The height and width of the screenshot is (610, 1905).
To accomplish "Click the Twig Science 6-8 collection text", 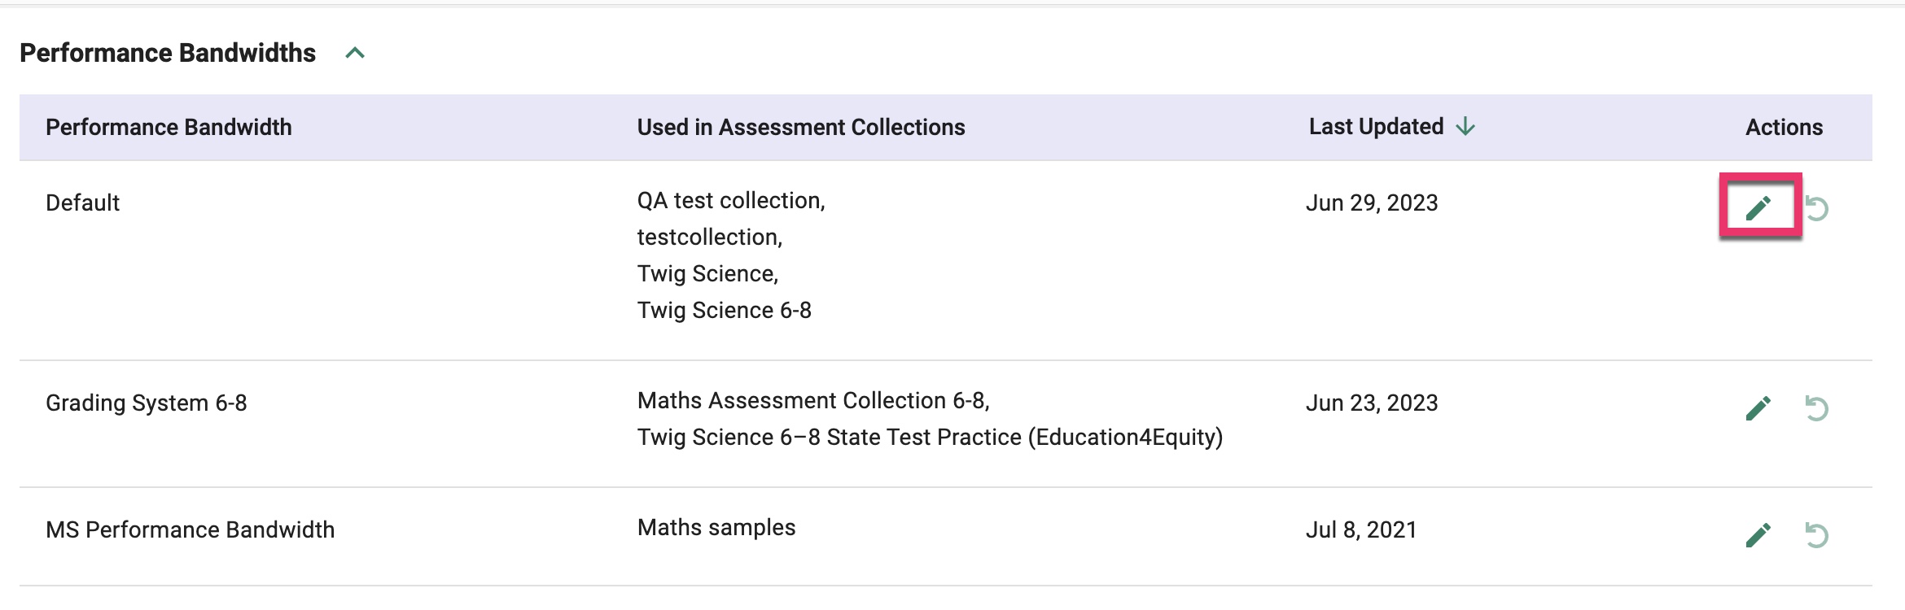I will [x=725, y=310].
